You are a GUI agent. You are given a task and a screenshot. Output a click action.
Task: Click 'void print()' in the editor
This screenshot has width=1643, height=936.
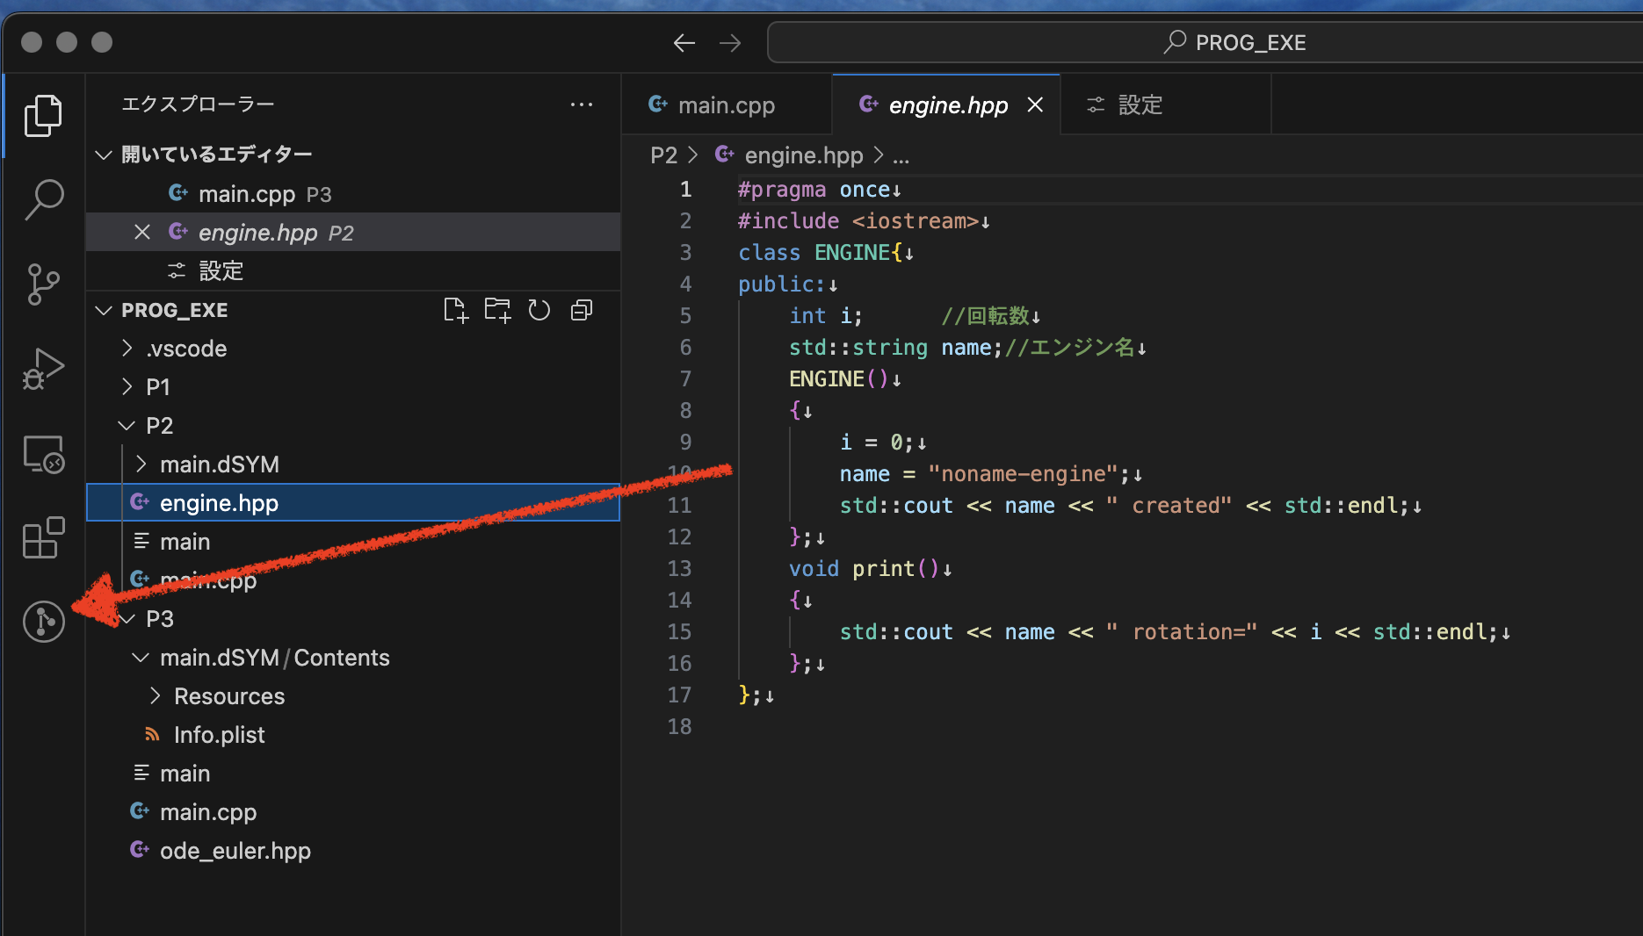coord(865,569)
